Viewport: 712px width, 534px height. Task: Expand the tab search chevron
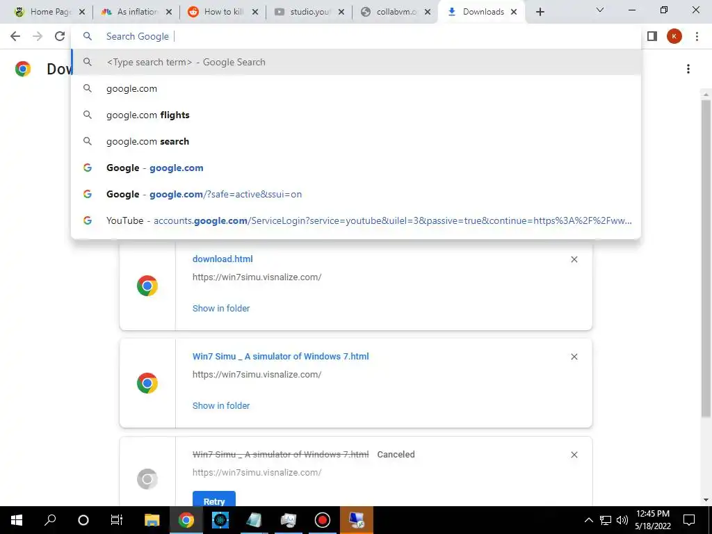coord(600,10)
